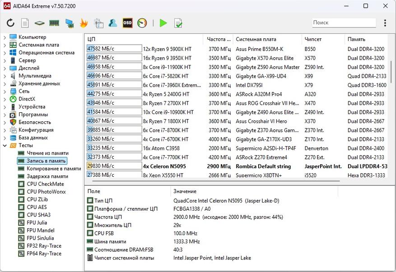Select the DirectX tree item

point(27,99)
